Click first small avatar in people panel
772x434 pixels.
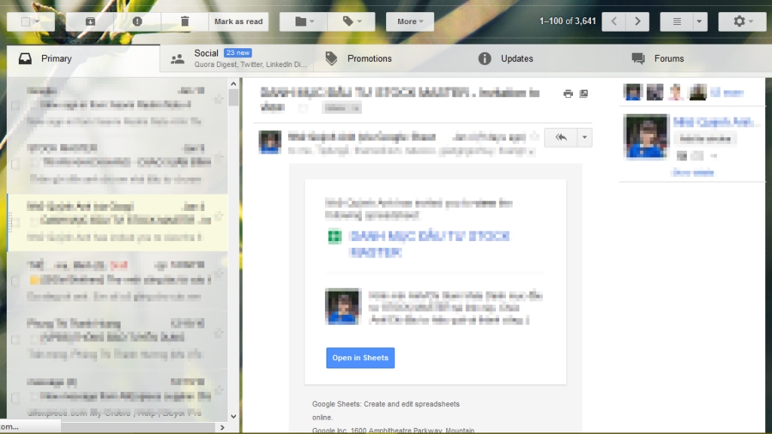point(633,92)
